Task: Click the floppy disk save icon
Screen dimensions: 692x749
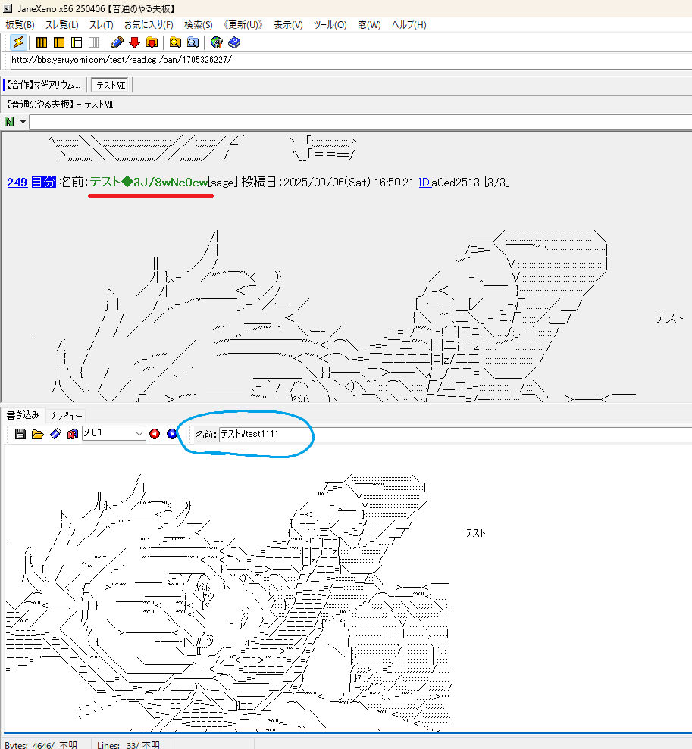Action: coord(20,434)
